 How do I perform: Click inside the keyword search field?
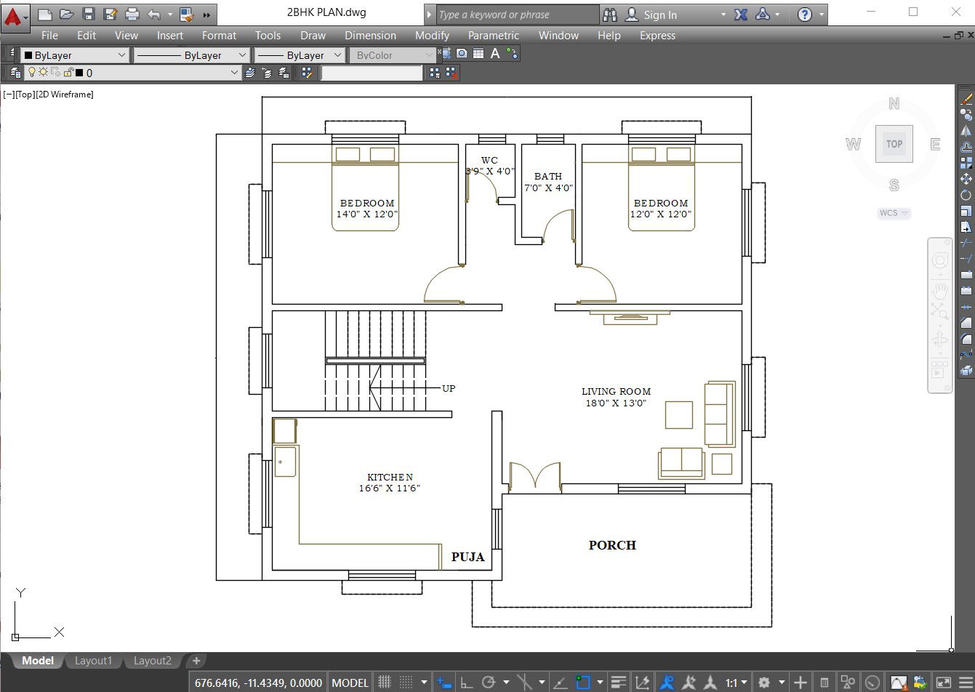point(516,14)
